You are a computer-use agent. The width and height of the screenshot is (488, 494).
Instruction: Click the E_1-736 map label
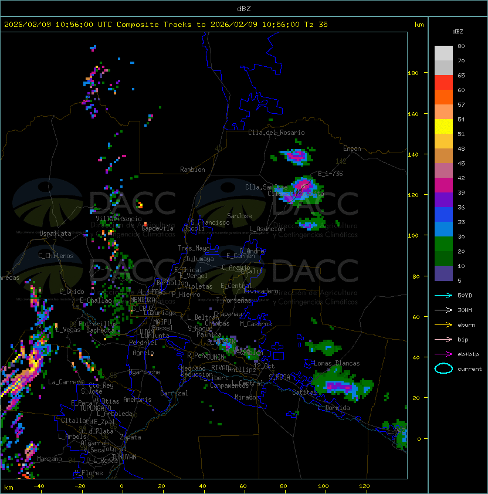pyautogui.click(x=330, y=174)
